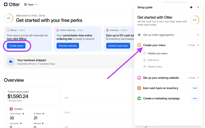Click the green marketing campaign icon
Screen dimensions: 205x128
[x=139, y=99]
